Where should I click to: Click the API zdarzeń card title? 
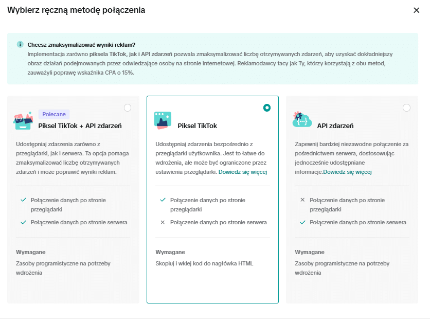pos(335,126)
